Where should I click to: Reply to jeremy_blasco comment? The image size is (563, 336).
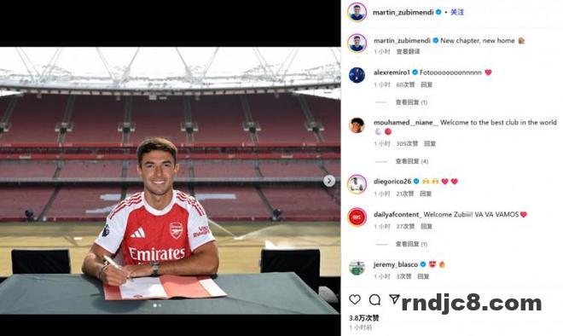[x=423, y=276]
